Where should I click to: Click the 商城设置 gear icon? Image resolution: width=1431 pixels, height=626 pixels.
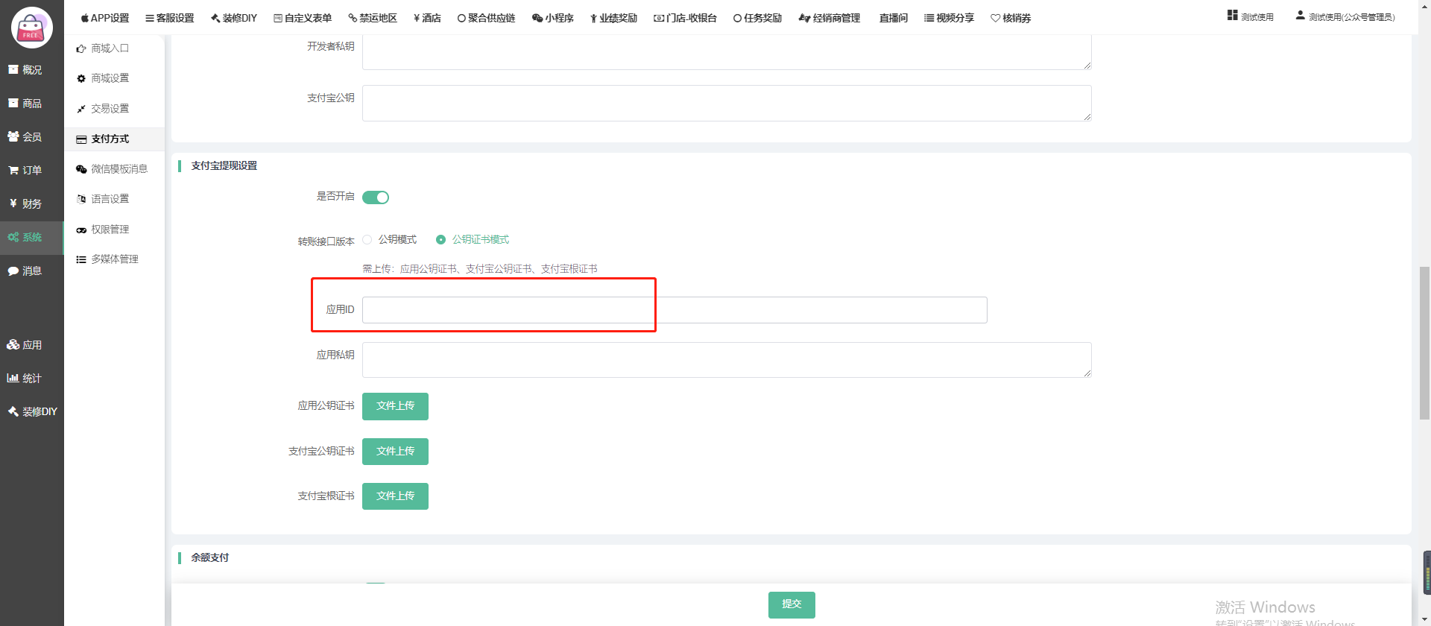pos(81,79)
